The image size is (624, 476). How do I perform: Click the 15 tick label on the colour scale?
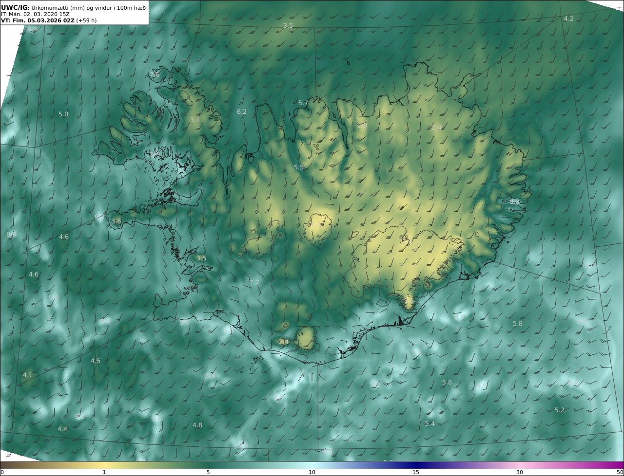click(416, 472)
